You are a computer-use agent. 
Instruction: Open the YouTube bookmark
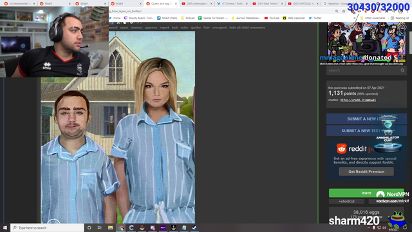coord(272,18)
